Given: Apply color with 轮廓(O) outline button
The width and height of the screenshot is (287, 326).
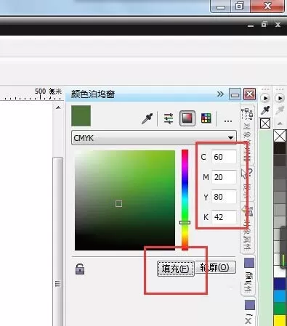Looking at the screenshot, I should click(215, 267).
